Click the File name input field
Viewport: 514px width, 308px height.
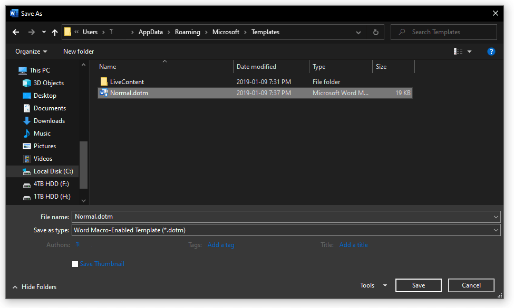click(283, 217)
